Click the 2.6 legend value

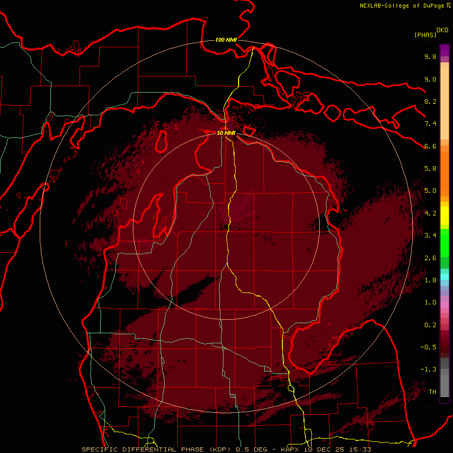(x=430, y=258)
